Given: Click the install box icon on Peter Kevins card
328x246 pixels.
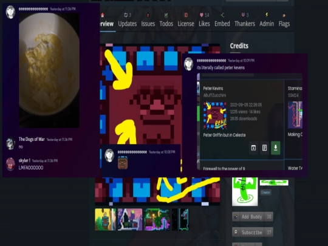Looking at the screenshot, I should point(253,148).
